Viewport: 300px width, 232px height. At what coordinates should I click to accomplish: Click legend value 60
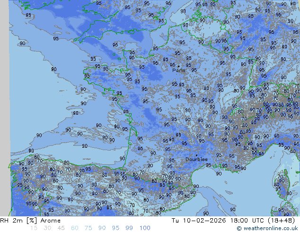point(75,228)
